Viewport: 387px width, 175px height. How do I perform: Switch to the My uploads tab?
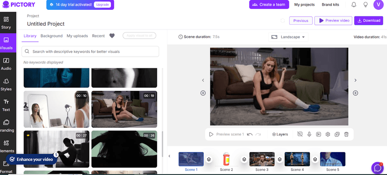[77, 36]
